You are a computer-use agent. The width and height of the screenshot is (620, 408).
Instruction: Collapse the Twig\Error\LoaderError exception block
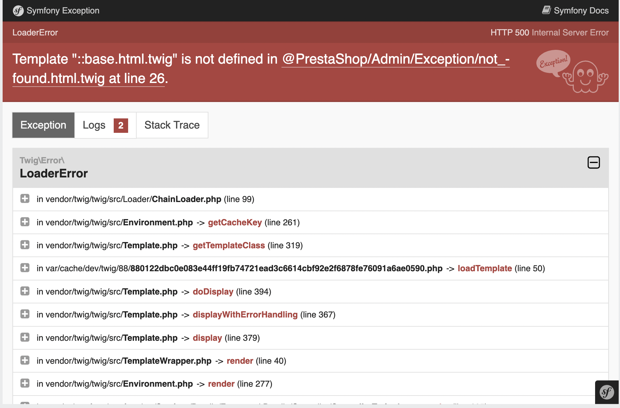pos(593,162)
